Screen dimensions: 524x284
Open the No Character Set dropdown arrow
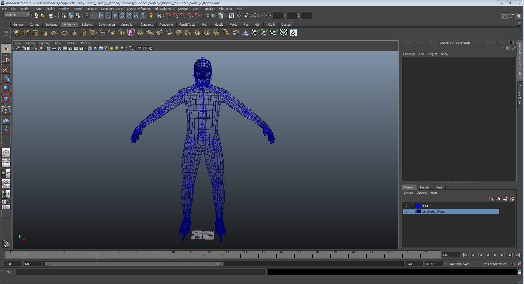tap(479, 264)
